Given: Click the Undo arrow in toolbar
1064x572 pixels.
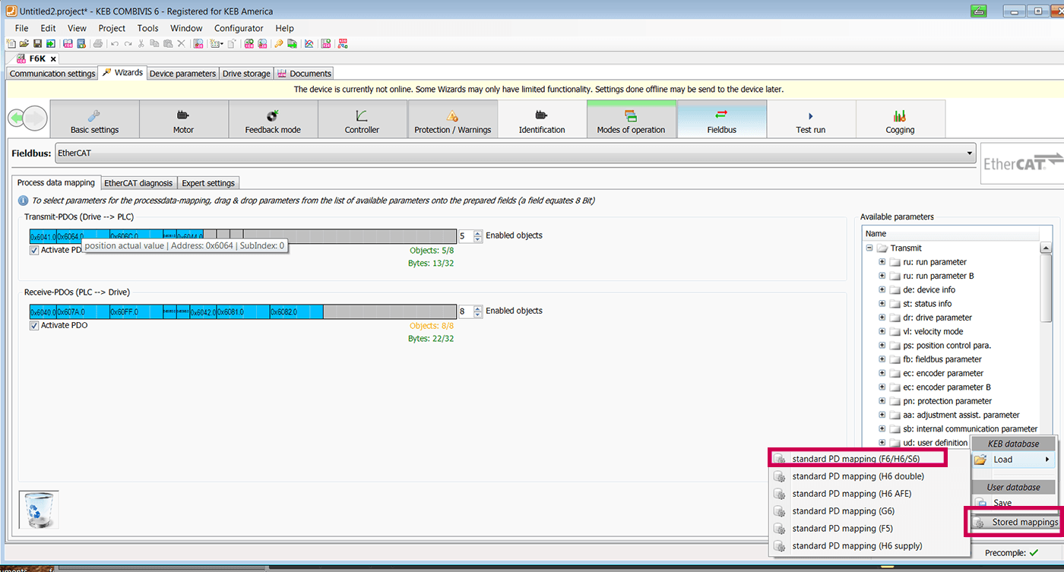Looking at the screenshot, I should (115, 43).
